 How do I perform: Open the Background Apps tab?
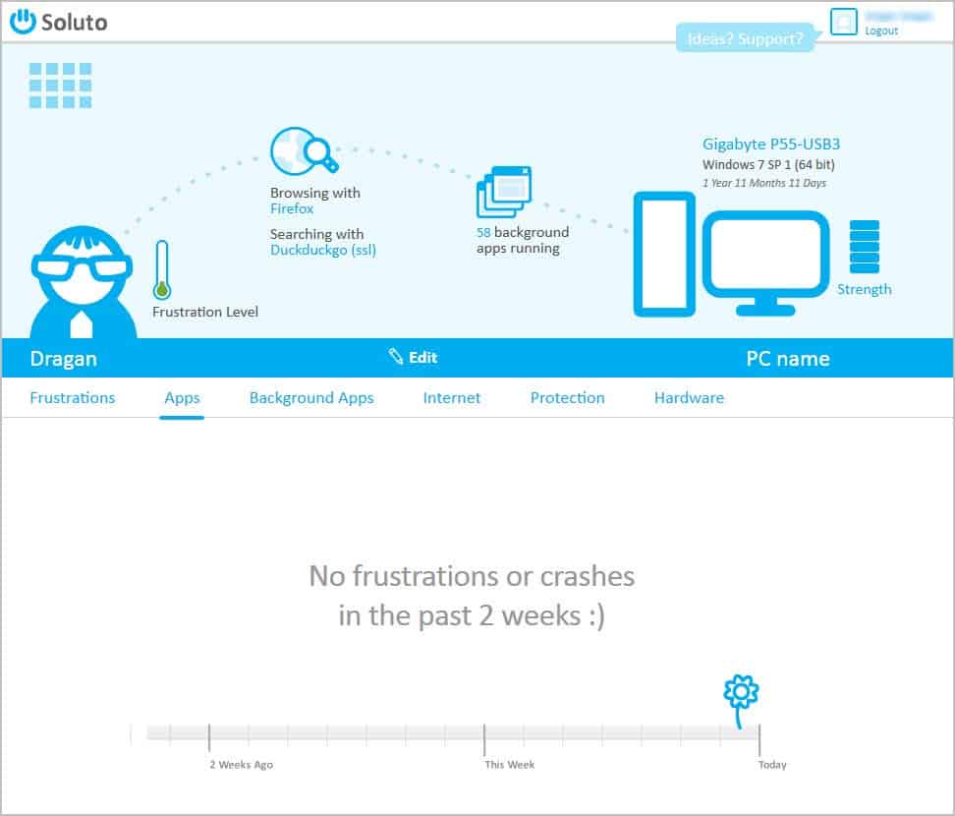tap(311, 398)
